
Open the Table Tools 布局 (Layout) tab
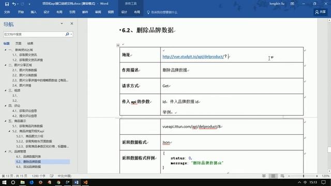(137, 12)
